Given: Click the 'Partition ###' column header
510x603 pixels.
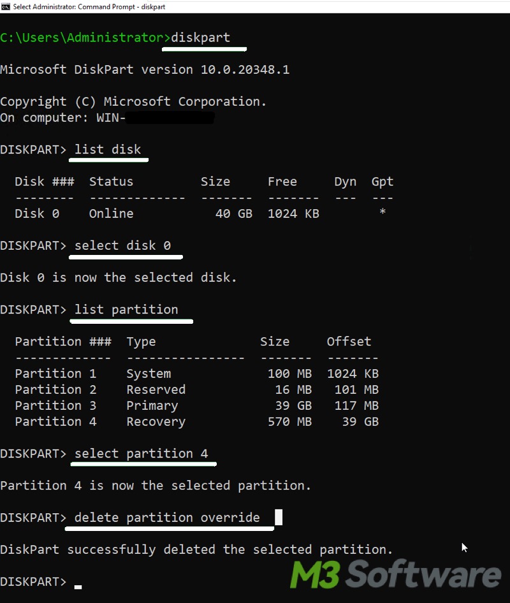Looking at the screenshot, I should 63,342.
